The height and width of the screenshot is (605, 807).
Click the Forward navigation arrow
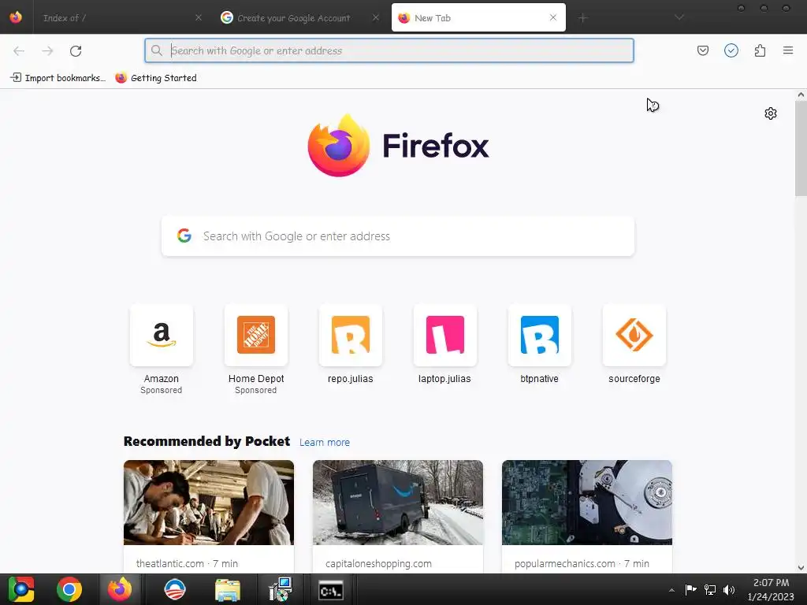pyautogui.click(x=47, y=50)
